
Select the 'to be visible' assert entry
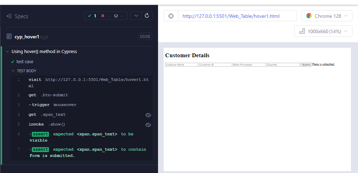tap(81, 137)
